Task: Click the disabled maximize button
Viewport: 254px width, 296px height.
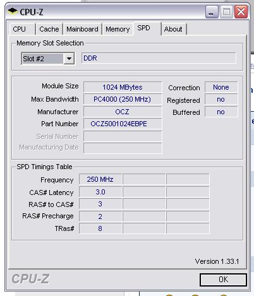Action: 226,12
